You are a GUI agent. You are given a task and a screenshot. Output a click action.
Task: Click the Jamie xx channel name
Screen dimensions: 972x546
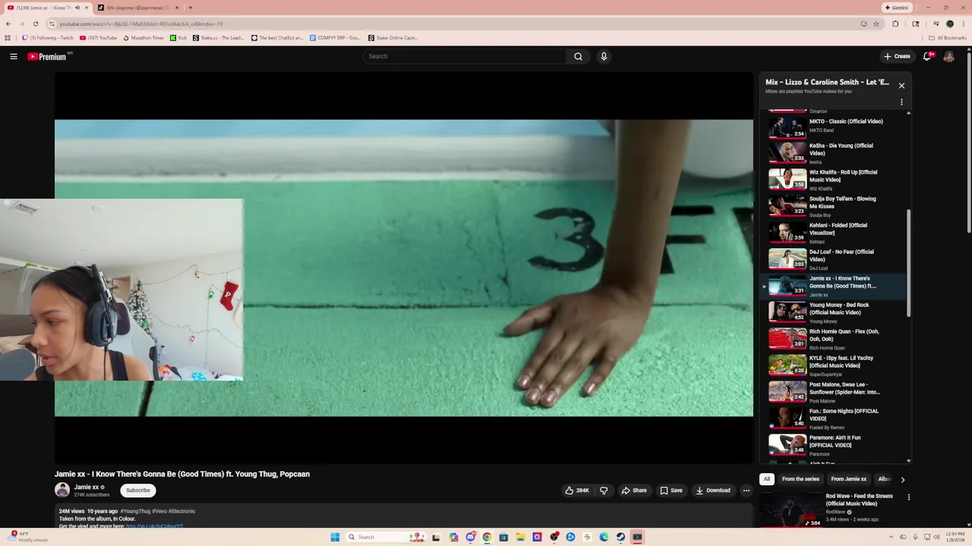click(x=87, y=487)
